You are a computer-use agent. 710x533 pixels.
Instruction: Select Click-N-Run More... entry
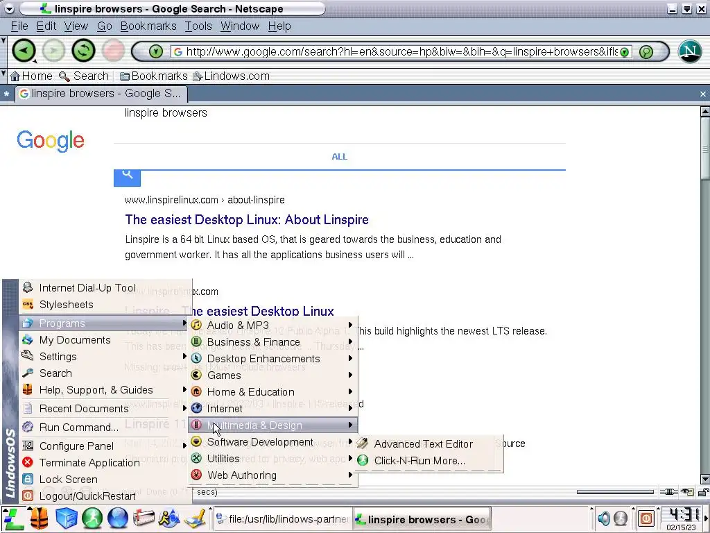pyautogui.click(x=428, y=461)
